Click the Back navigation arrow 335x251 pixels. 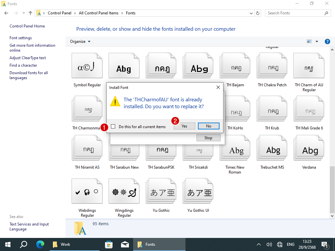[6, 13]
